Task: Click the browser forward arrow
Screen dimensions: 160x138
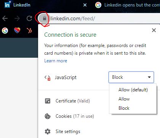Action: (17, 18)
